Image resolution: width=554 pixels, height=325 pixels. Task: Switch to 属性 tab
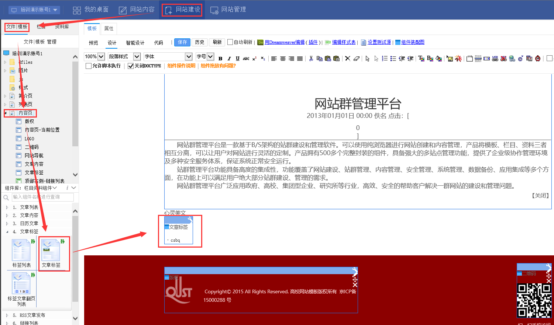click(109, 28)
